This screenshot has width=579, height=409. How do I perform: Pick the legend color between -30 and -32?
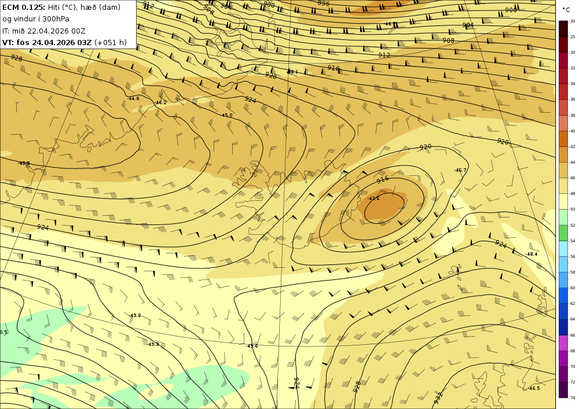pyautogui.click(x=563, y=60)
